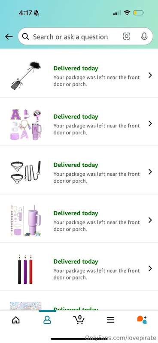Expand the purple tumbler order chevron
This screenshot has height=343, width=158.
150,220
